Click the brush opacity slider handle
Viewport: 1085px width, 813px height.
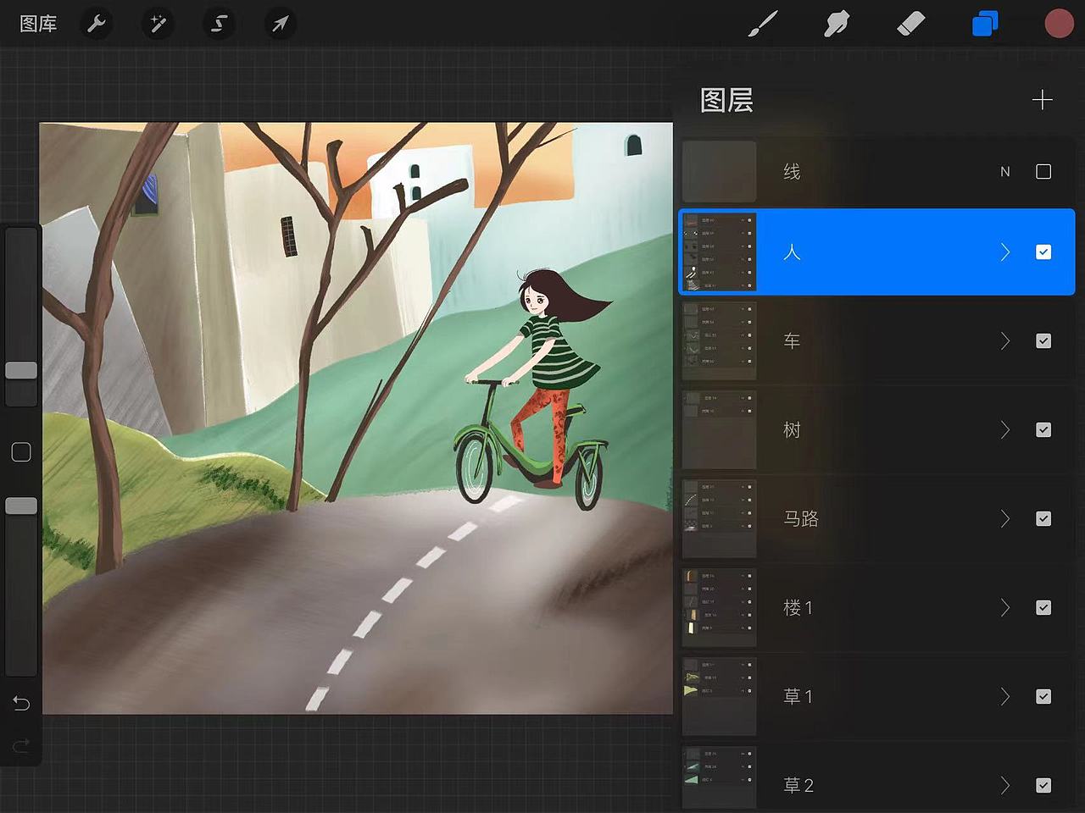pos(21,506)
